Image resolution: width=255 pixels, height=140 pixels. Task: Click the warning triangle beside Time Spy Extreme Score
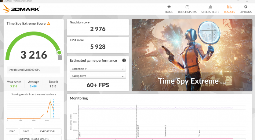pos(49,24)
